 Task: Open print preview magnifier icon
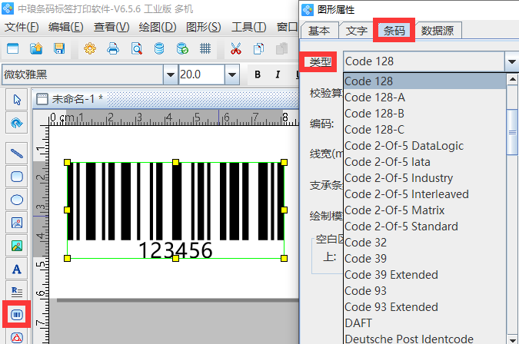click(x=136, y=49)
